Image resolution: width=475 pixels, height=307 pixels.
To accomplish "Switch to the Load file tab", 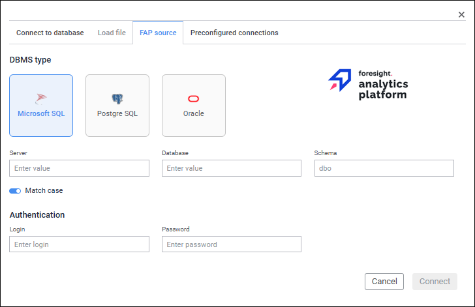I will [112, 33].
